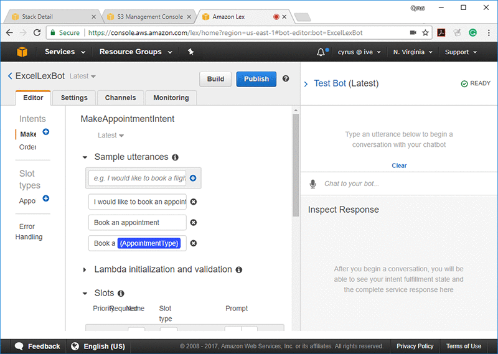This screenshot has height=354, width=498.
Task: Open the Privacy Policy link
Action: click(415, 346)
